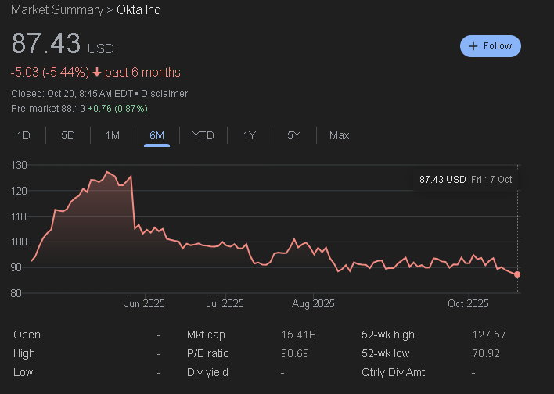Image resolution: width=554 pixels, height=394 pixels.
Task: Click the Closed: Oct 20, 8:45 AM EDT text
Action: [72, 94]
